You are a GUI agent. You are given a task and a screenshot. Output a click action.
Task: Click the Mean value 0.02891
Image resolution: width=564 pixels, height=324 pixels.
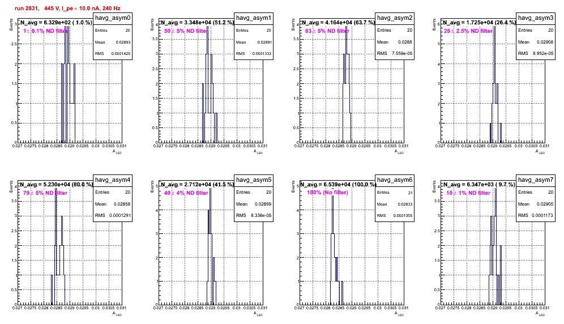pyautogui.click(x=264, y=42)
